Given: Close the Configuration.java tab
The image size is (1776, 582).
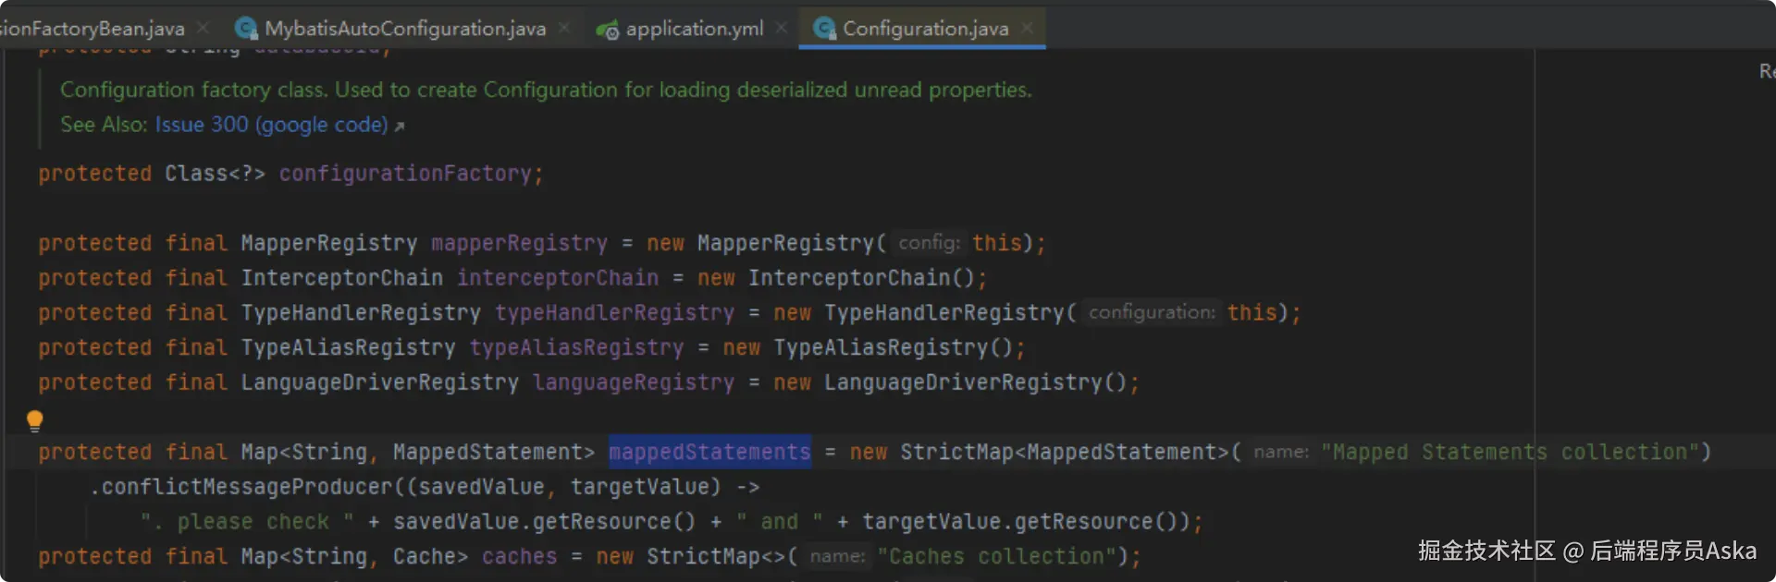Looking at the screenshot, I should click(x=1027, y=28).
